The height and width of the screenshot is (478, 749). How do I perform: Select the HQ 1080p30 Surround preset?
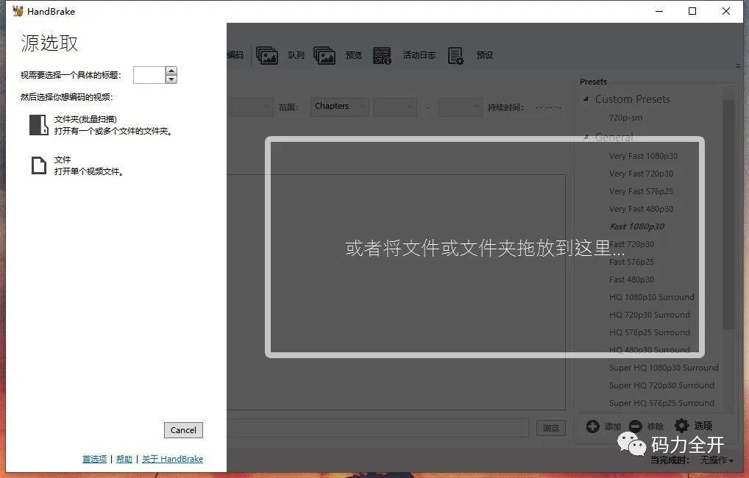coord(652,298)
